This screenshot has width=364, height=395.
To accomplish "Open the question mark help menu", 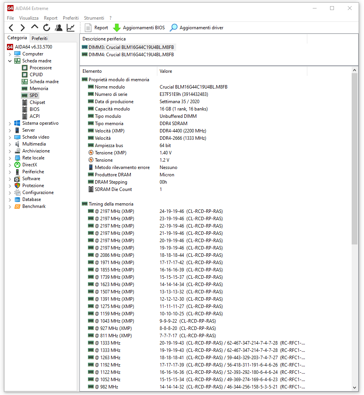I will (111, 18).
